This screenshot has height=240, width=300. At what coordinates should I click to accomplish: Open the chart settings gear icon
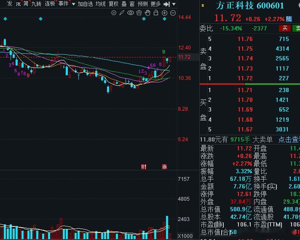click(114, 13)
